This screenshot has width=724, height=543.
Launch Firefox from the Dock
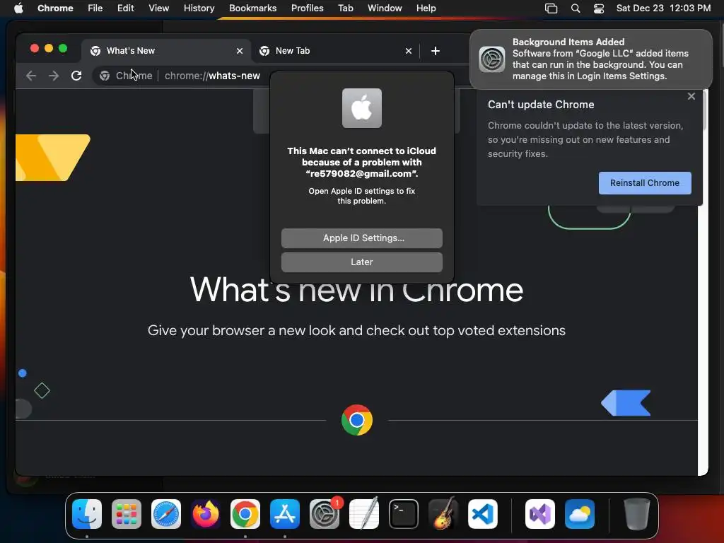pos(206,514)
